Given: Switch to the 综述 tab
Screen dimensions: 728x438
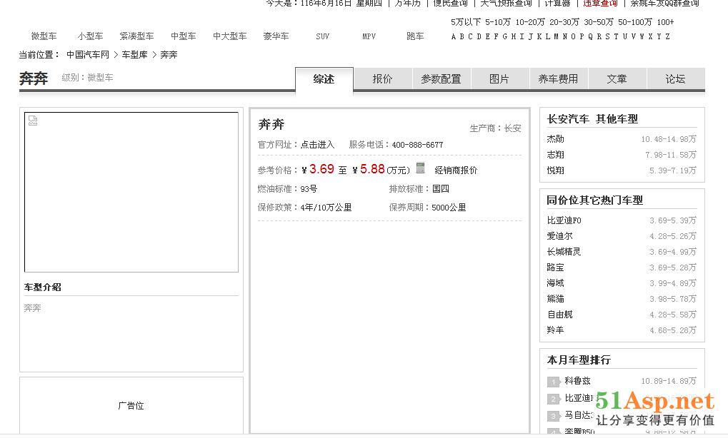Looking at the screenshot, I should (x=324, y=78).
